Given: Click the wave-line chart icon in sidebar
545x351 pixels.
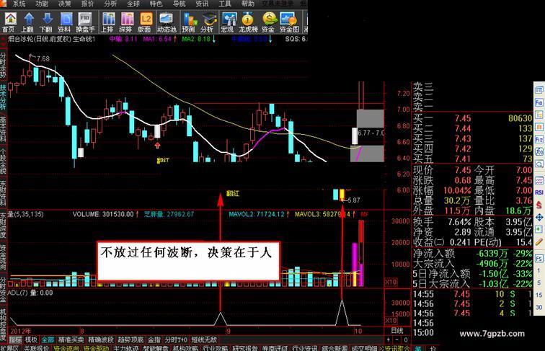Looking at the screenshot, I should pos(539,180).
